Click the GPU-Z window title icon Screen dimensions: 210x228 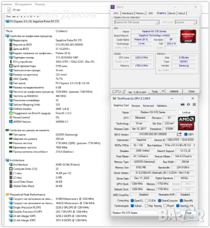point(114,98)
